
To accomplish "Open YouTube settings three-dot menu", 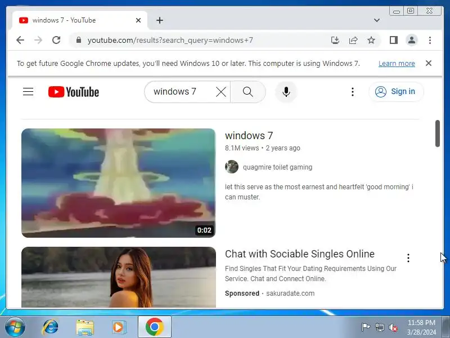I will pyautogui.click(x=353, y=92).
